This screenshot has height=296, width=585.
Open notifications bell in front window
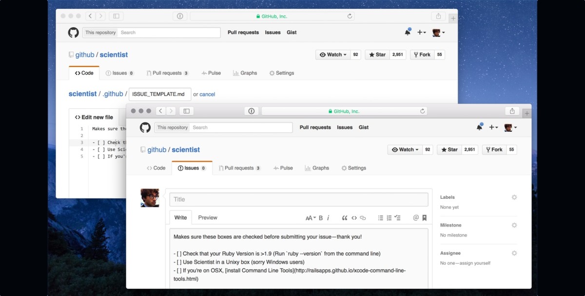click(x=480, y=127)
